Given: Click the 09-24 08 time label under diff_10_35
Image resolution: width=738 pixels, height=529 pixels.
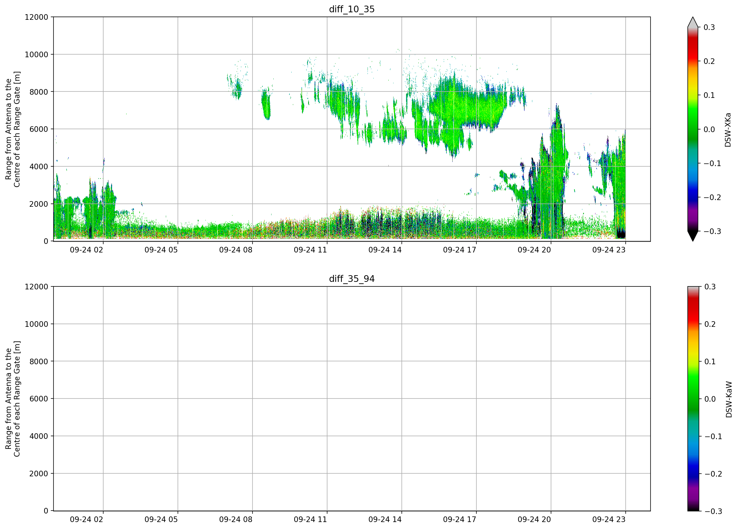Looking at the screenshot, I should click(236, 250).
